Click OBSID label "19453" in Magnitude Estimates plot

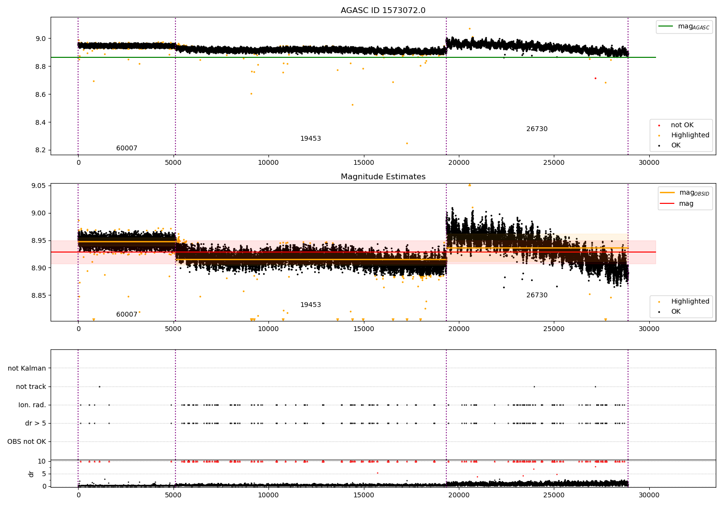tap(310, 305)
